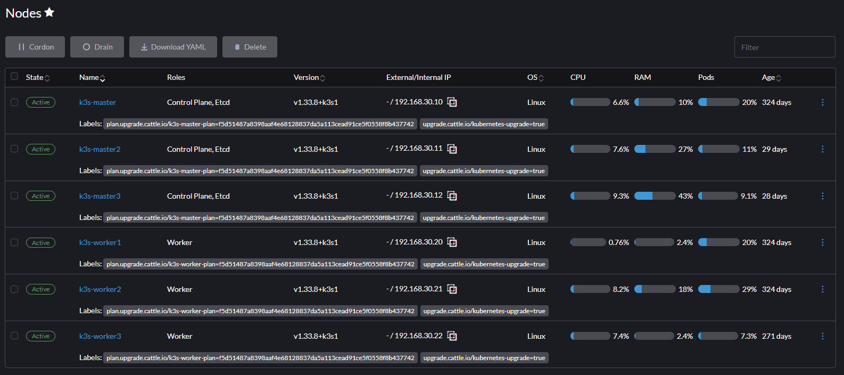
Task: Open the actions menu for k3s-master
Action: coord(822,102)
